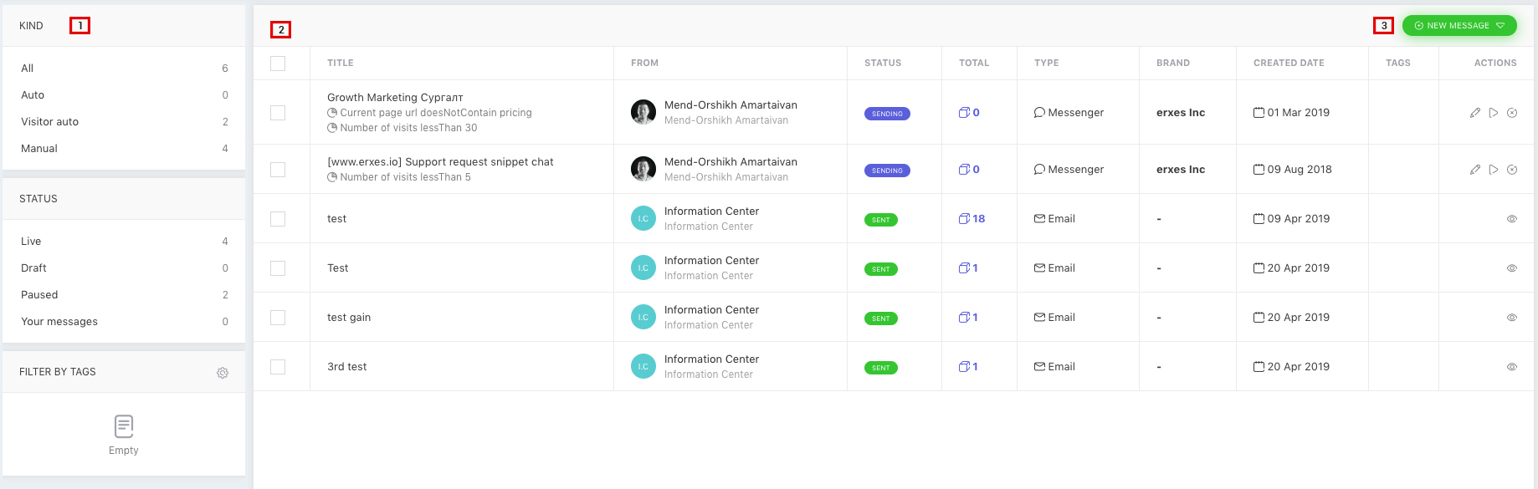This screenshot has height=489, width=1538.
Task: Click the Email envelope icon in '3rd test' row
Action: [x=1039, y=367]
